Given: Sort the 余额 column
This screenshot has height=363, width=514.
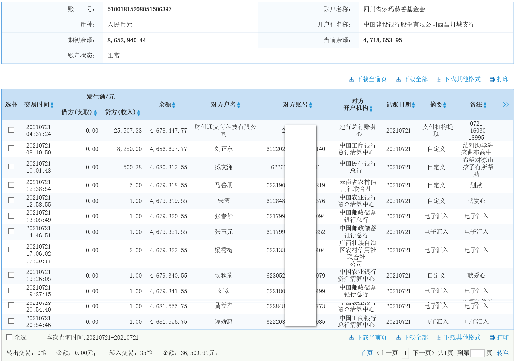Looking at the screenshot, I should (174, 105).
